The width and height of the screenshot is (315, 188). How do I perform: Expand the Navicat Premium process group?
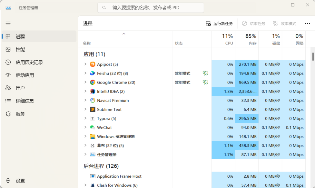(x=85, y=100)
